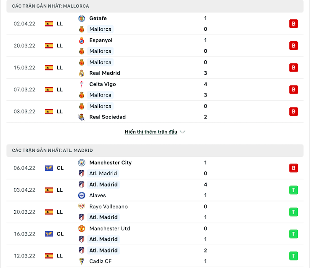Click the Espanyol club crest icon

(82, 40)
